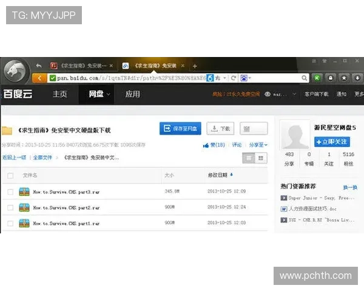
Task: Click the blue accelerator icon in address bar
Action: [210, 78]
